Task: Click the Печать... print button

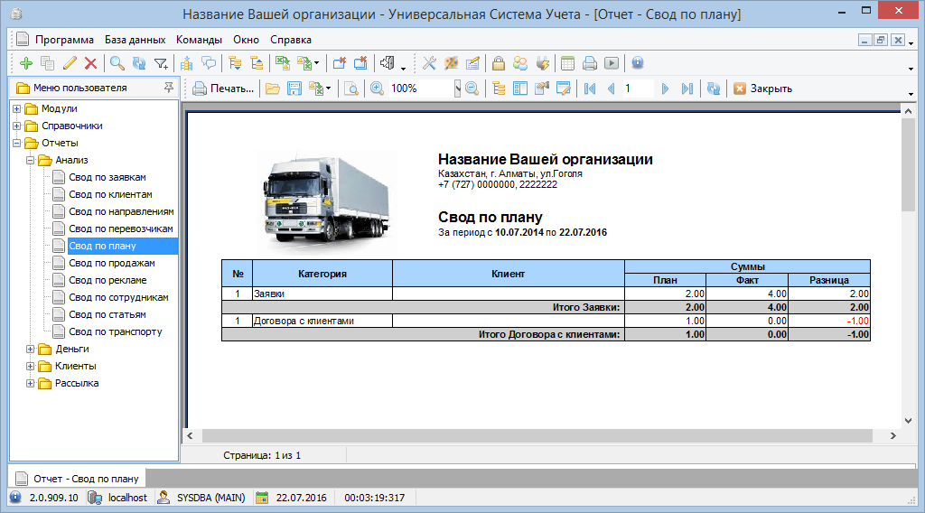Action: (x=223, y=89)
